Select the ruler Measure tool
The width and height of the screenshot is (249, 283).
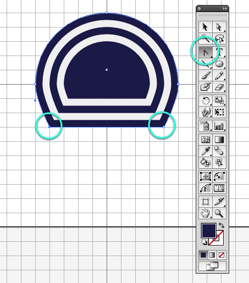click(x=219, y=188)
